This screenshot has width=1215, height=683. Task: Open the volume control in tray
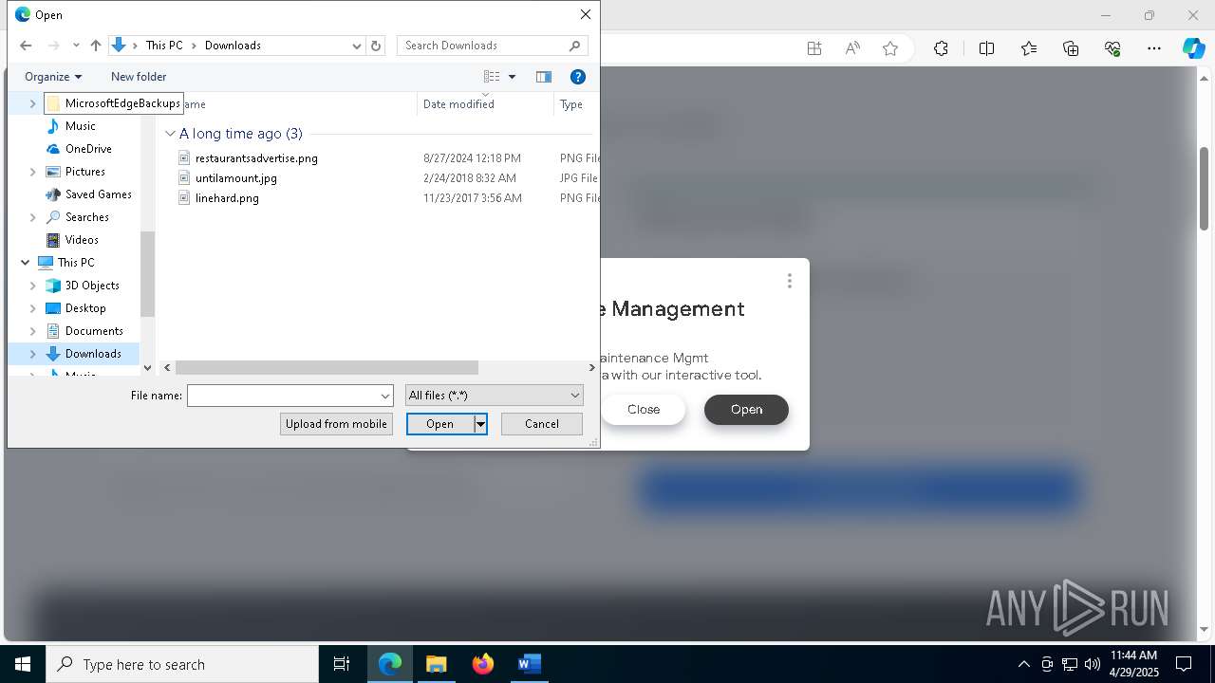click(x=1092, y=664)
